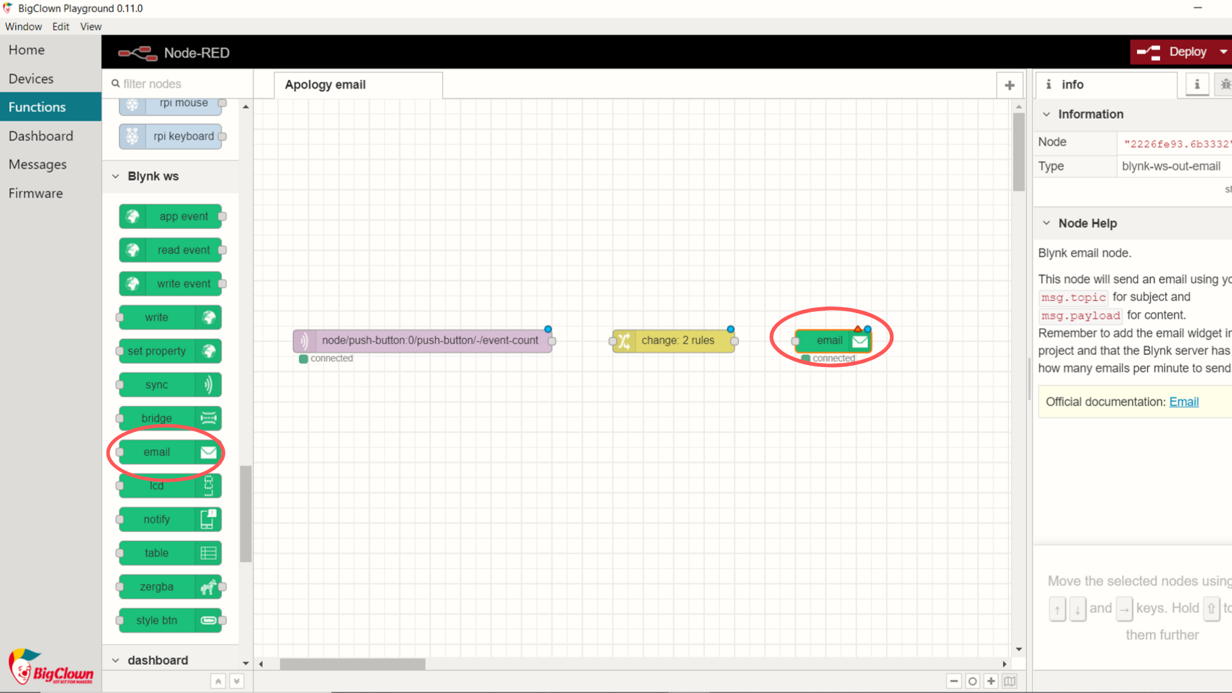
Task: Go to Devices page
Action: (51, 79)
